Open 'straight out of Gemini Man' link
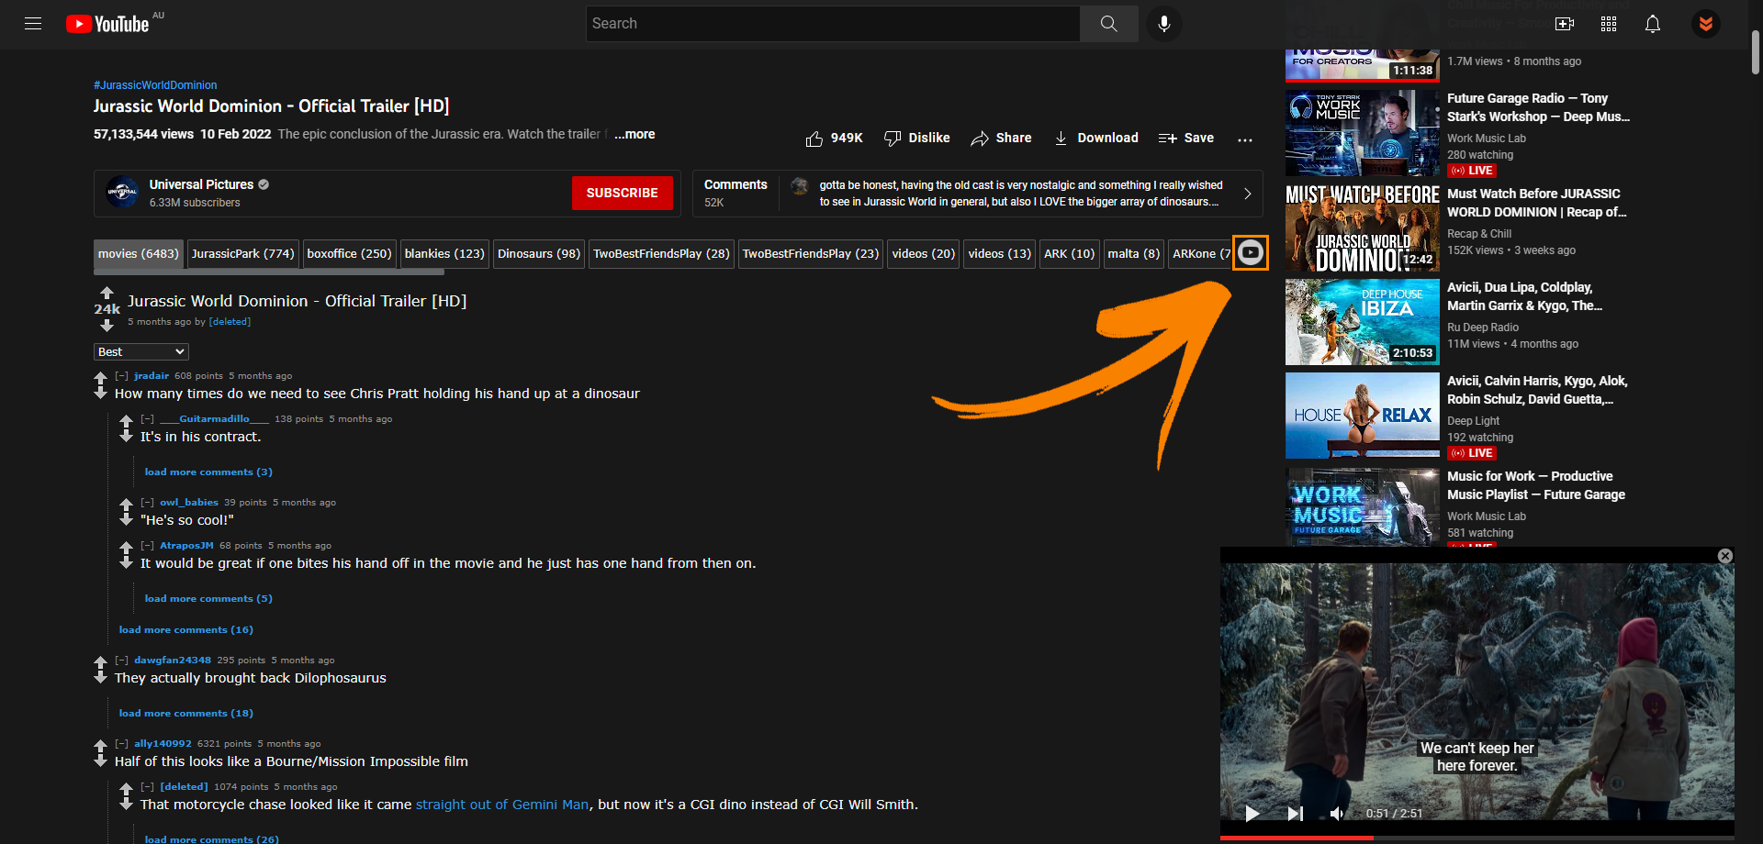The height and width of the screenshot is (844, 1763). point(502,805)
